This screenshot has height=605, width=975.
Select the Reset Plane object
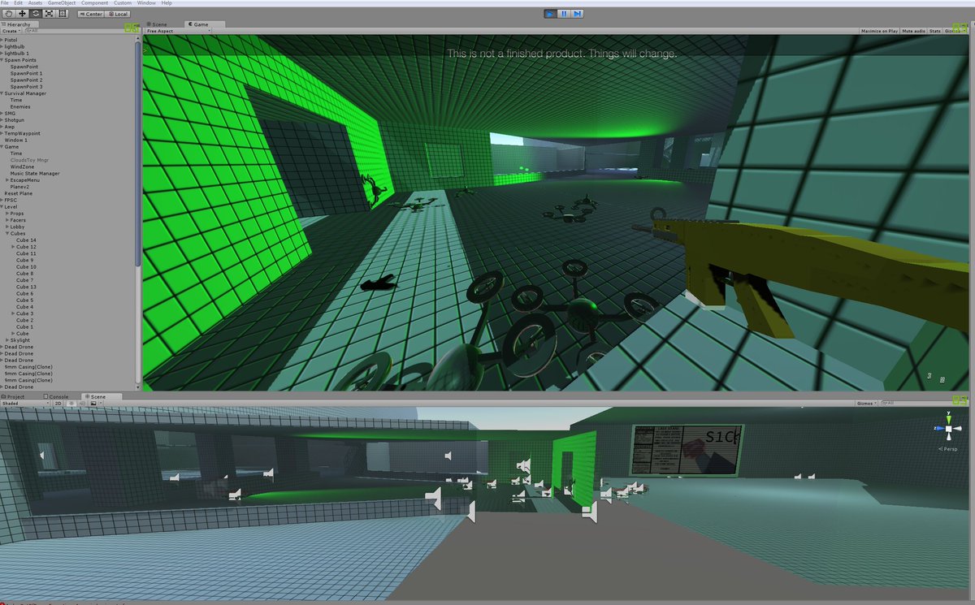(19, 193)
